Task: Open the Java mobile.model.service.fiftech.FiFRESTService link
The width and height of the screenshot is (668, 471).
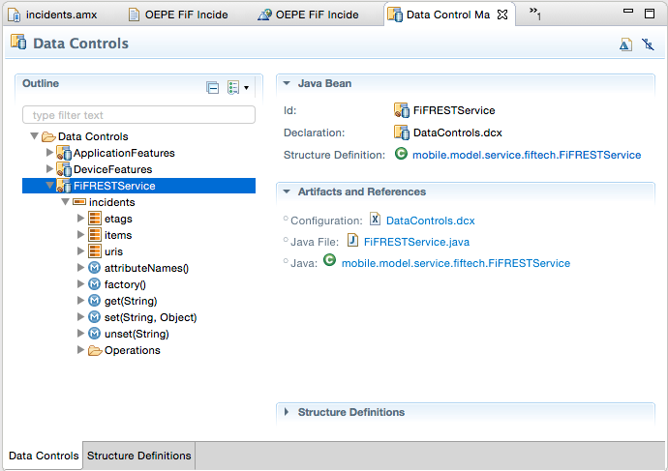Action: click(x=456, y=263)
